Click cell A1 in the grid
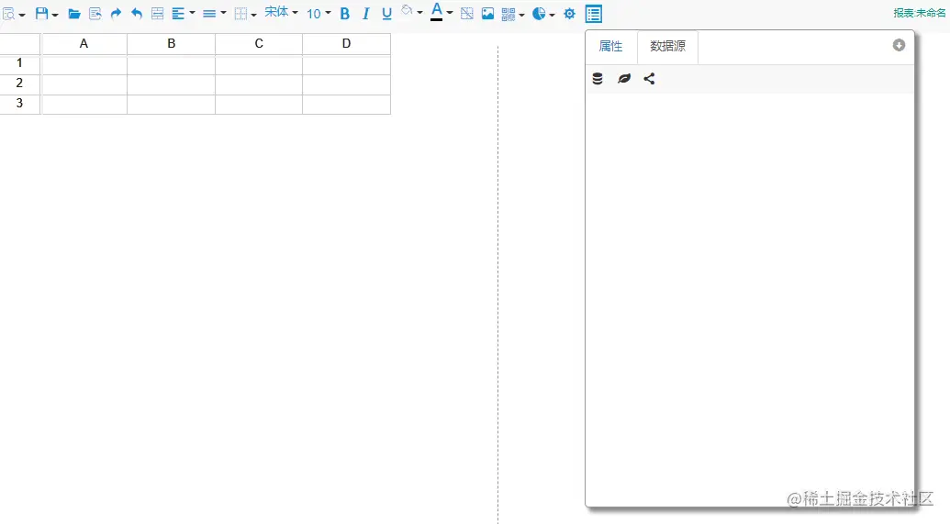Image resolution: width=950 pixels, height=524 pixels. tap(84, 65)
